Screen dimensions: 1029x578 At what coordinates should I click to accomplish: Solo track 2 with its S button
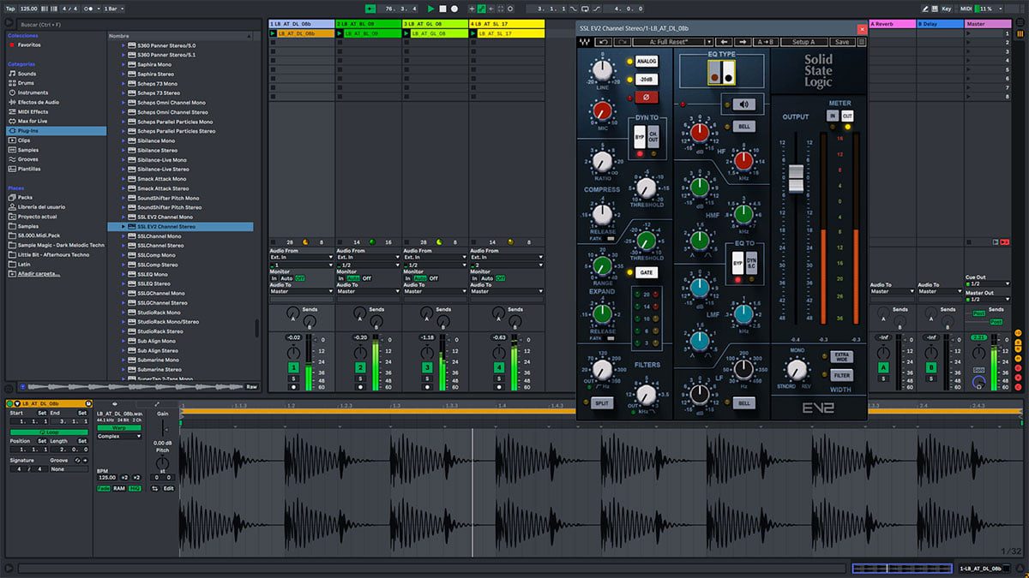click(360, 378)
